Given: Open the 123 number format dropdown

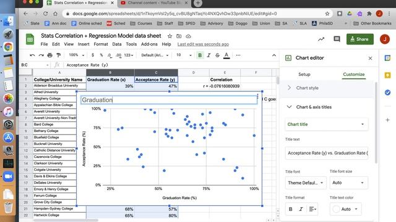Looking at the screenshot, I should click(128, 55).
